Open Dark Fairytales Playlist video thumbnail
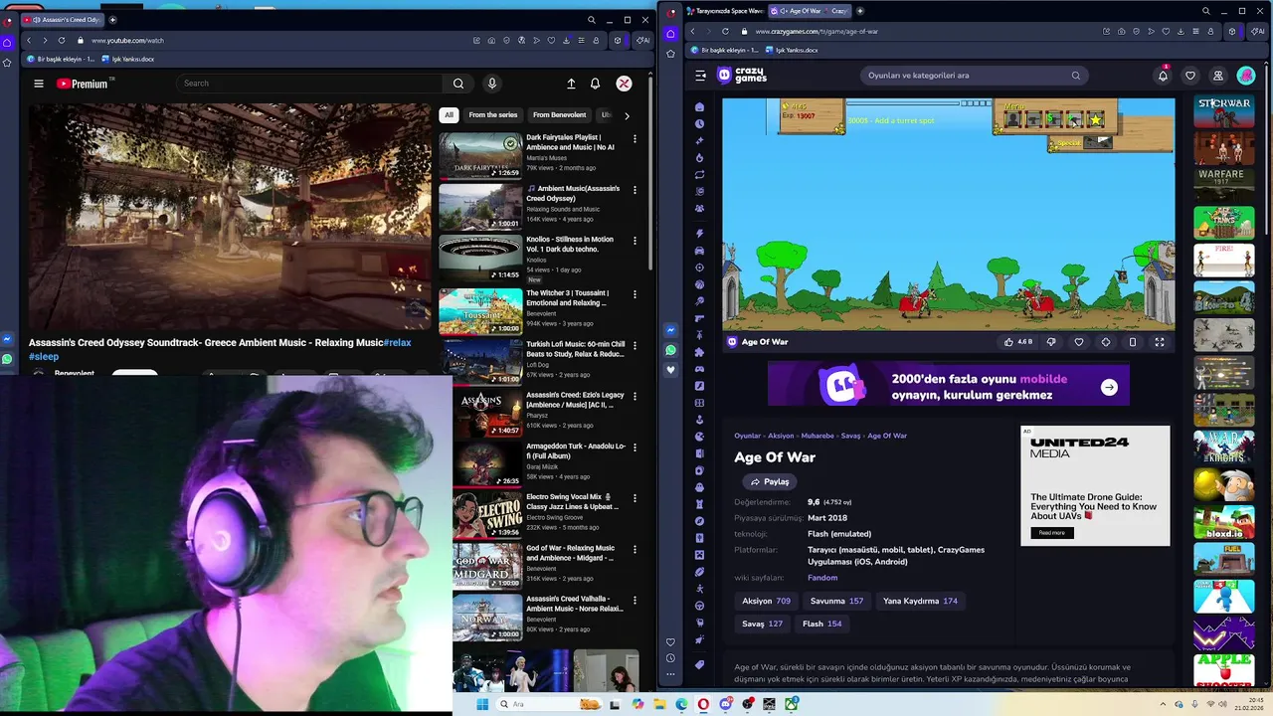 click(x=480, y=155)
